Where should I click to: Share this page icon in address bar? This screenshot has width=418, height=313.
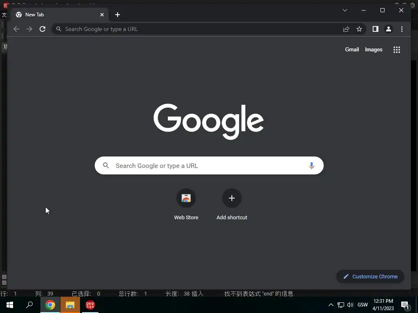pyautogui.click(x=346, y=29)
